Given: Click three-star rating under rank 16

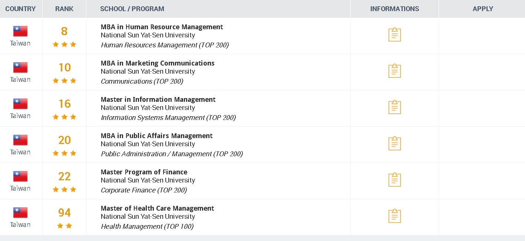Looking at the screenshot, I should (x=64, y=117).
